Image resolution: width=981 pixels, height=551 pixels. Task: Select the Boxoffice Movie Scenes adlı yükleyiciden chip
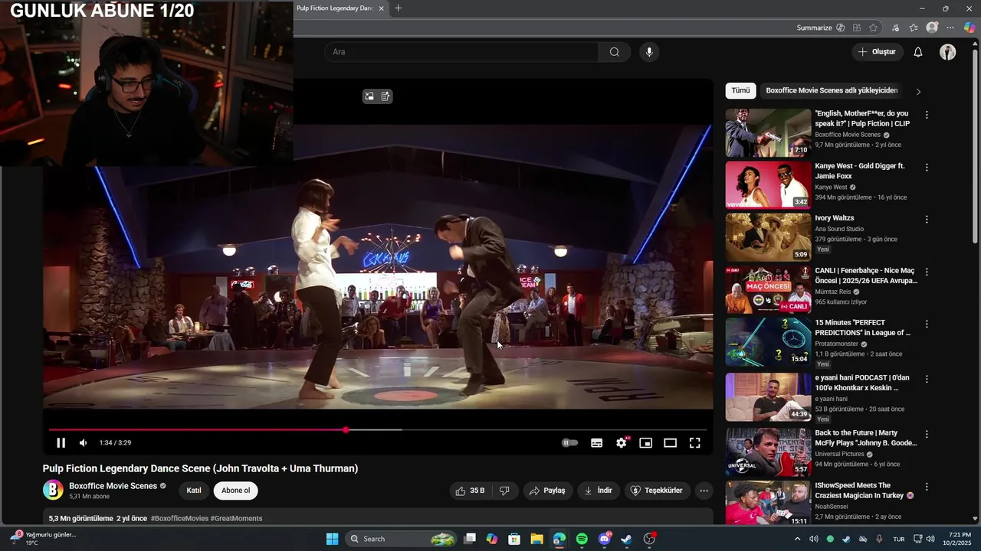coord(832,90)
